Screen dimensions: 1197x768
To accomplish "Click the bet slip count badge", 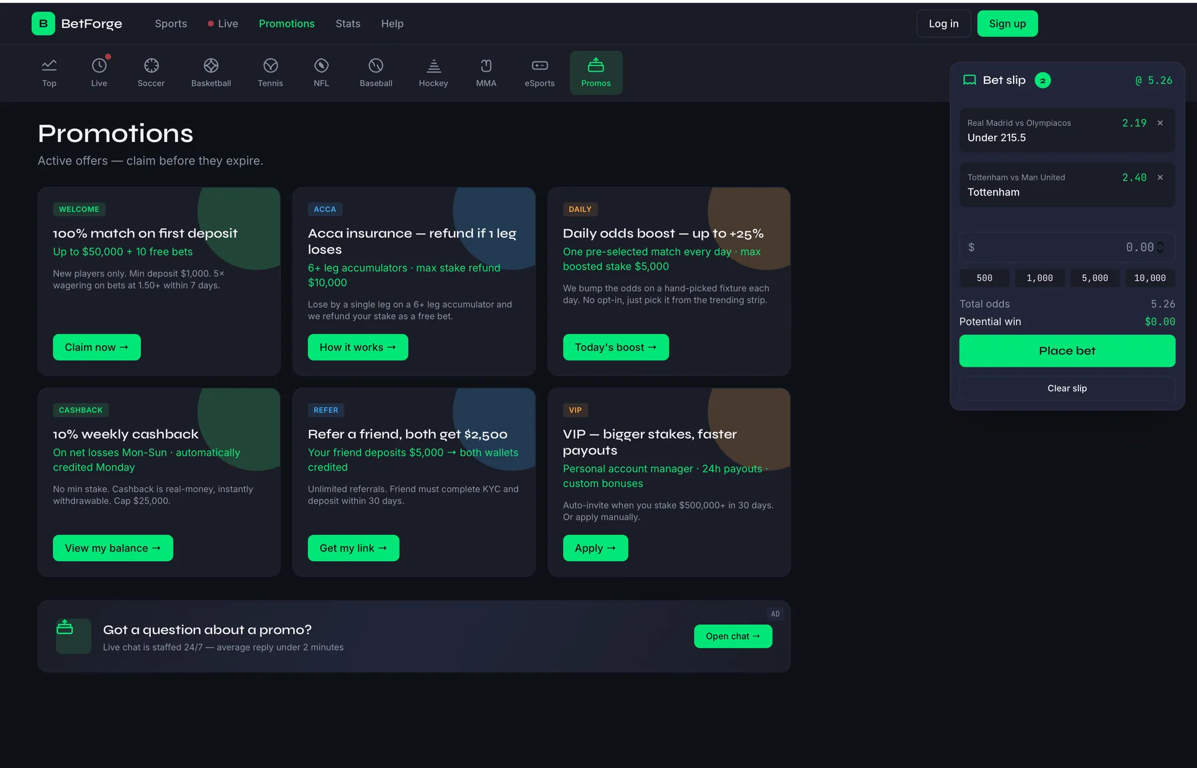I will pyautogui.click(x=1042, y=80).
